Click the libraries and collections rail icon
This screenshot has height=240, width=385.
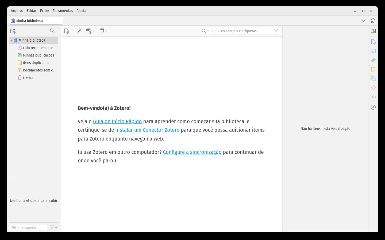click(373, 78)
